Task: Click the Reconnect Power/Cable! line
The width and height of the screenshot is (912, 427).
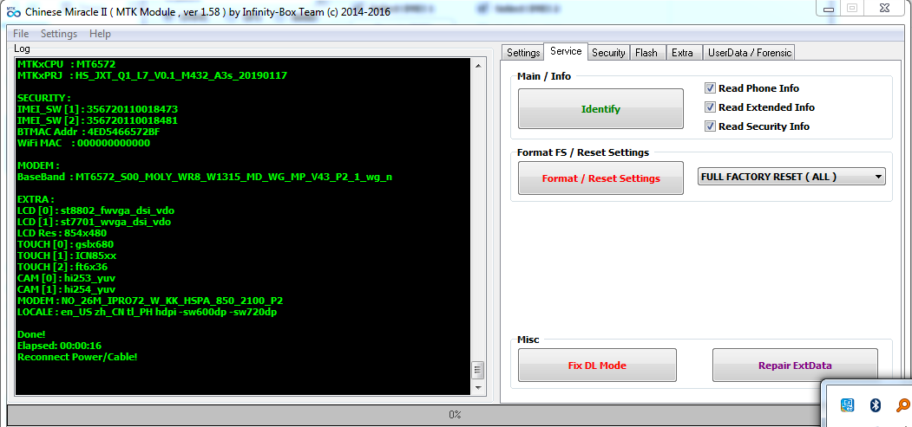Action: (77, 356)
